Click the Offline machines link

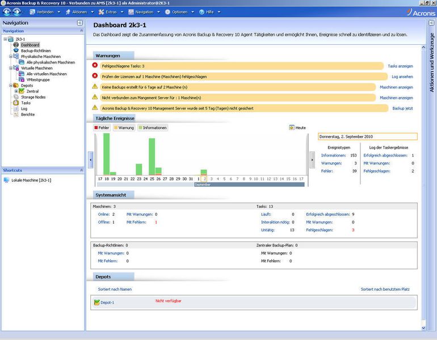(104, 222)
